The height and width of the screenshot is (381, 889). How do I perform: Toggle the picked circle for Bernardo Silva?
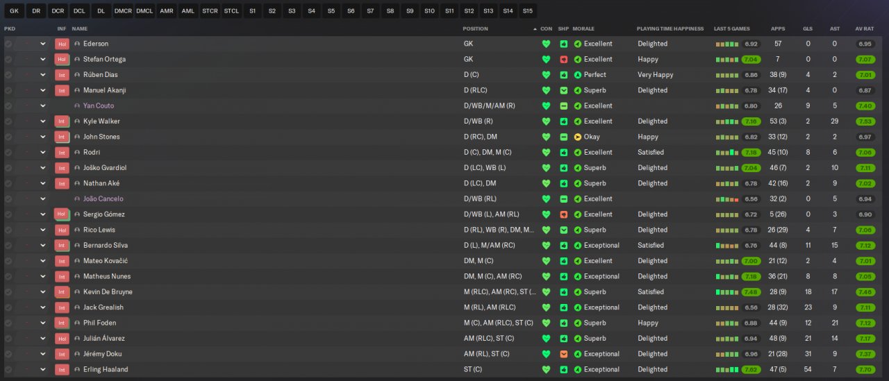(8, 246)
